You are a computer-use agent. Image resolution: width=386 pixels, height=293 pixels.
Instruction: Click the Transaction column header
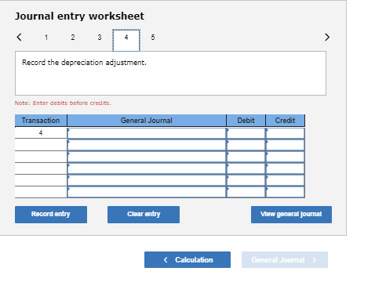(41, 121)
